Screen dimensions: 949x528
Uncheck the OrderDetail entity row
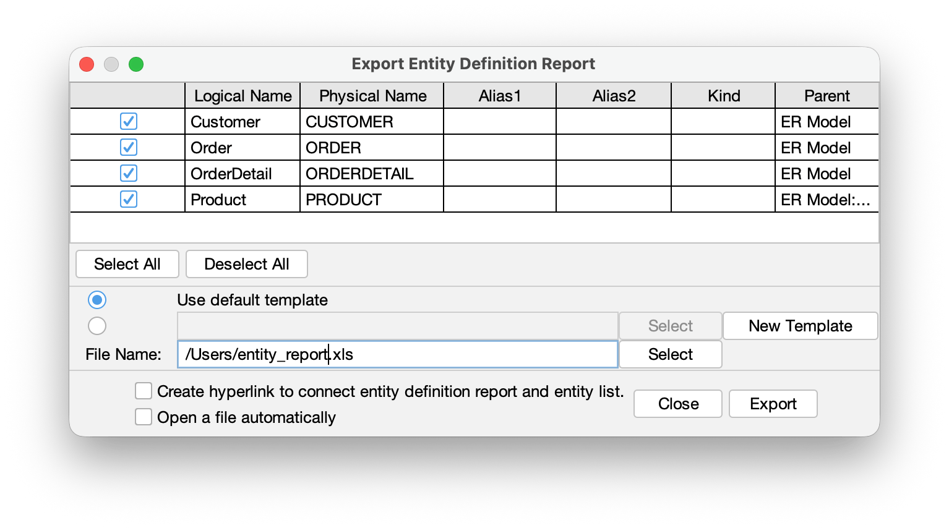128,173
